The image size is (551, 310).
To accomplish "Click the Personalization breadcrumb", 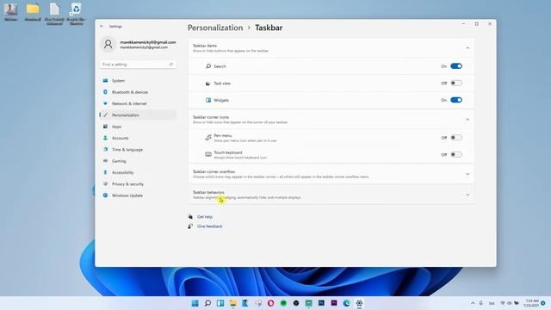I will [x=215, y=28].
